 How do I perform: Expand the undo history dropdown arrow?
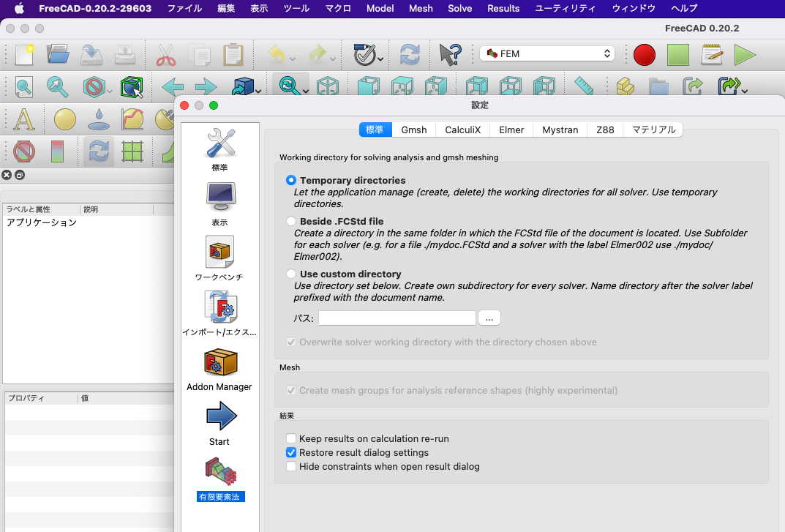tap(293, 59)
